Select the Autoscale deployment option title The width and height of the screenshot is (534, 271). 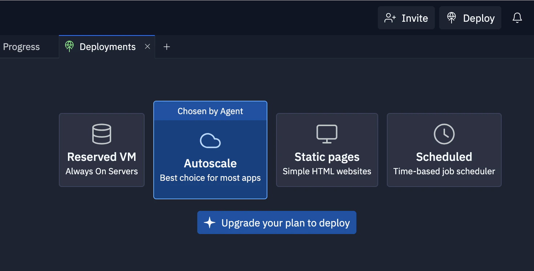tap(210, 163)
